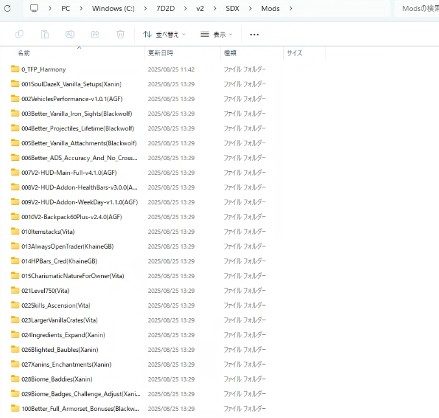Navigate to SDX in the address bar
This screenshot has width=439, height=418.
click(232, 8)
